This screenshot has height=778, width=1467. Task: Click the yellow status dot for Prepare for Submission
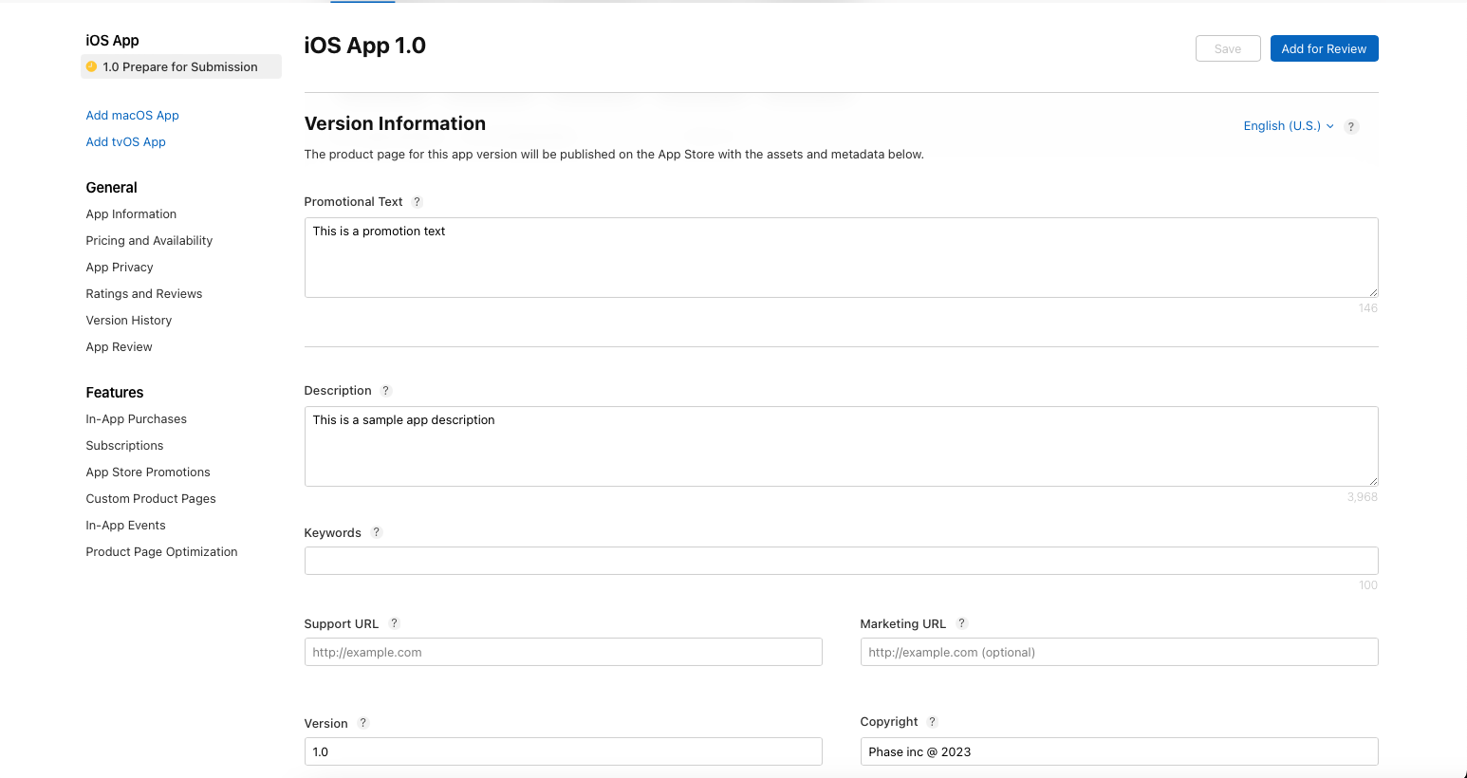91,66
